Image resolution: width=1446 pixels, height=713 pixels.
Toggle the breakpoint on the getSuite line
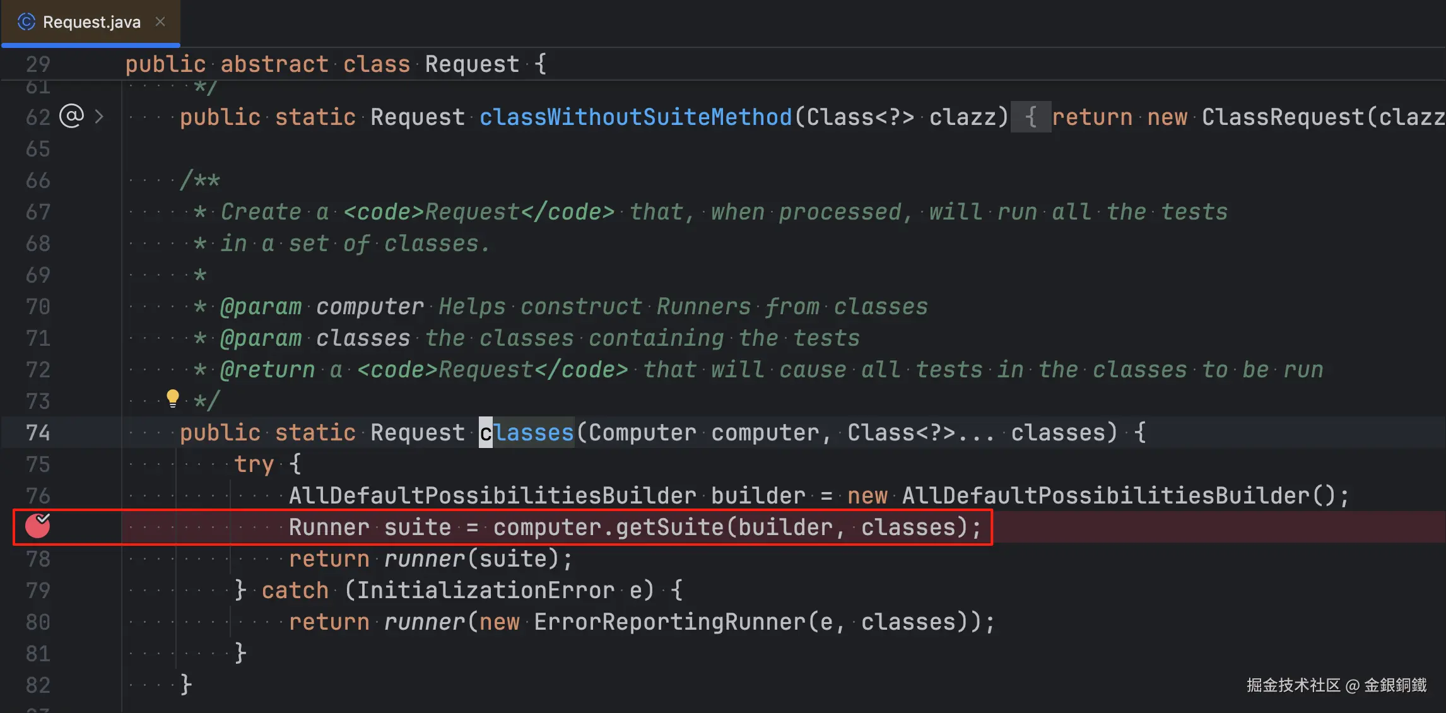coord(37,526)
